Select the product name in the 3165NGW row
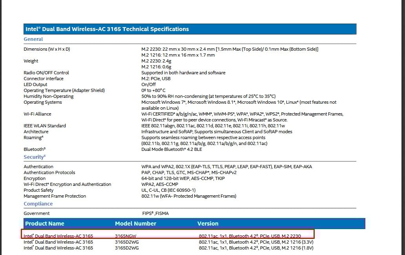This screenshot has height=255, width=405. (x=58, y=236)
